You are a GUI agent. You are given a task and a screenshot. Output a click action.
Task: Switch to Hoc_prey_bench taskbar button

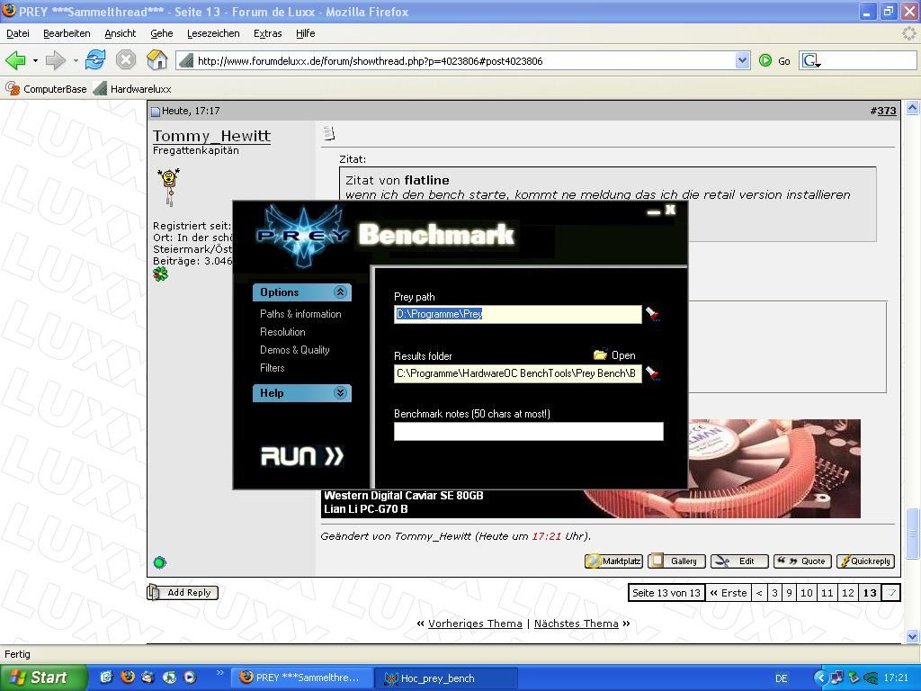(445, 678)
